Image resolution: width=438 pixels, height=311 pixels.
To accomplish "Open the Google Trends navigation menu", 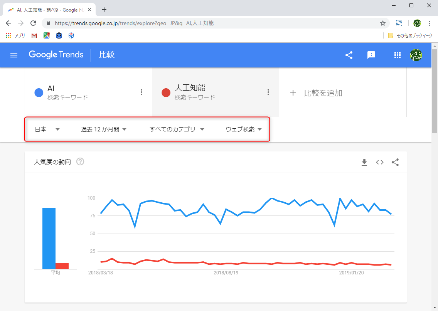I will 14,55.
